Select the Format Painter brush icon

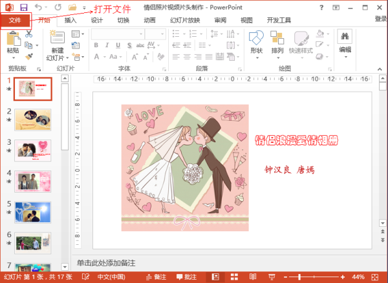point(29,57)
